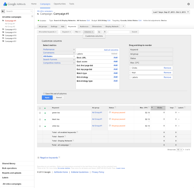Open the settings gear menu
Screen dimensions: 194x188
[x=189, y=4]
